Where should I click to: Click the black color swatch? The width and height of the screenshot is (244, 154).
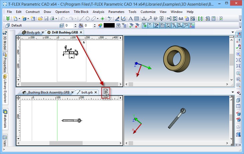[109, 25]
